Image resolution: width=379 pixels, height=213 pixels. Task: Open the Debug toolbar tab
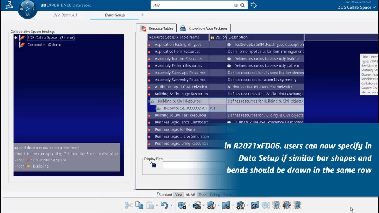tap(215, 194)
